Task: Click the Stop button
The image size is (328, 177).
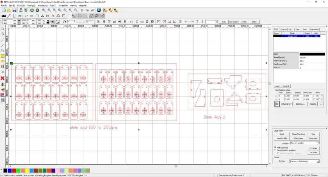Action: [x=313, y=134]
